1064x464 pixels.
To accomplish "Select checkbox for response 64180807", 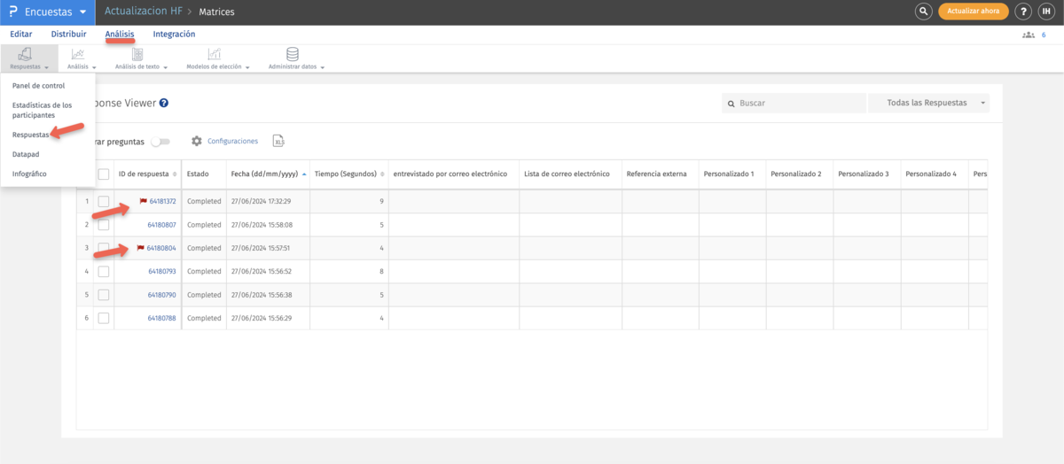I will (x=104, y=225).
